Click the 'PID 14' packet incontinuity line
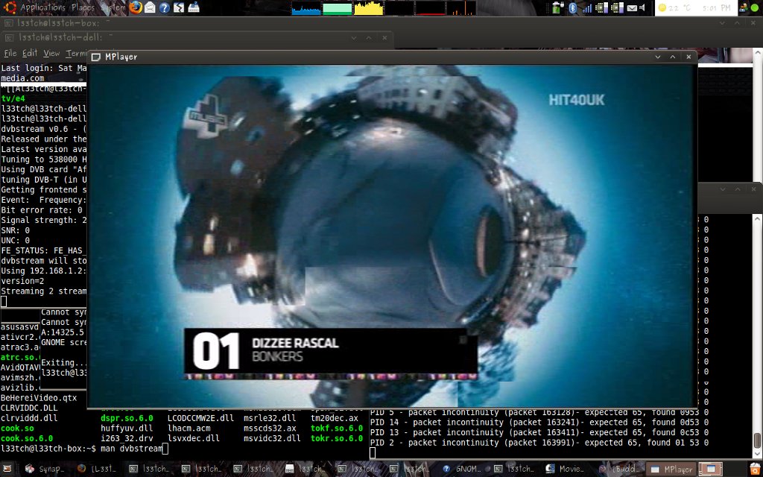763x477 pixels. point(539,423)
